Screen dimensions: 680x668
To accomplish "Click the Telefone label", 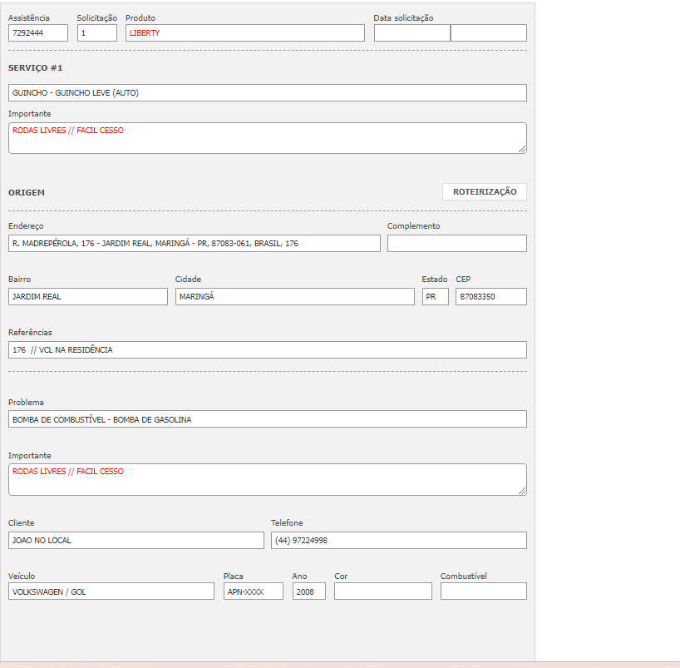I will click(x=287, y=523).
